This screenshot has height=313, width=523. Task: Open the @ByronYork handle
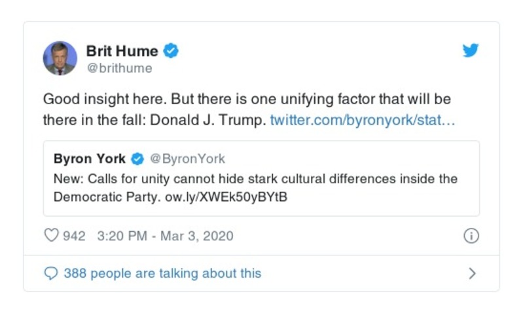pos(187,158)
